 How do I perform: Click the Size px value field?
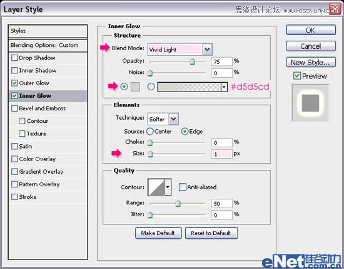pos(221,154)
